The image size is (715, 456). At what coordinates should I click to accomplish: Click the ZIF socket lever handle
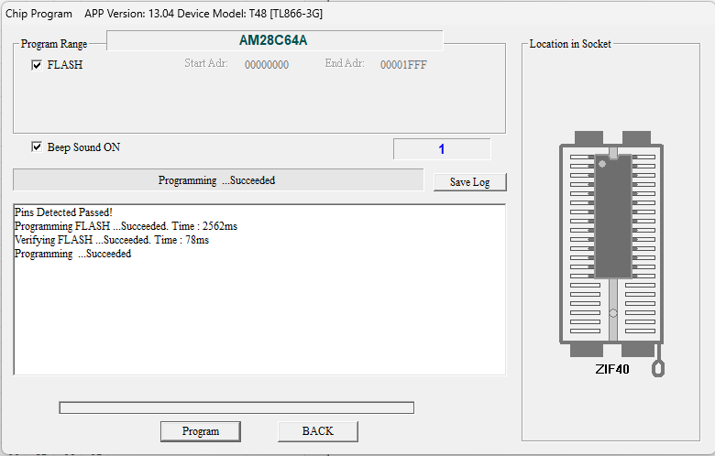coord(658,367)
